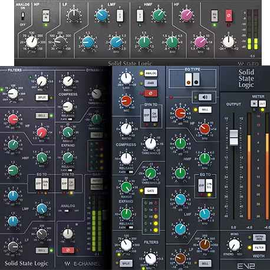Click the ANALOG button in EV2
Image resolution: width=270 pixels, height=270 pixels.
click(x=151, y=73)
